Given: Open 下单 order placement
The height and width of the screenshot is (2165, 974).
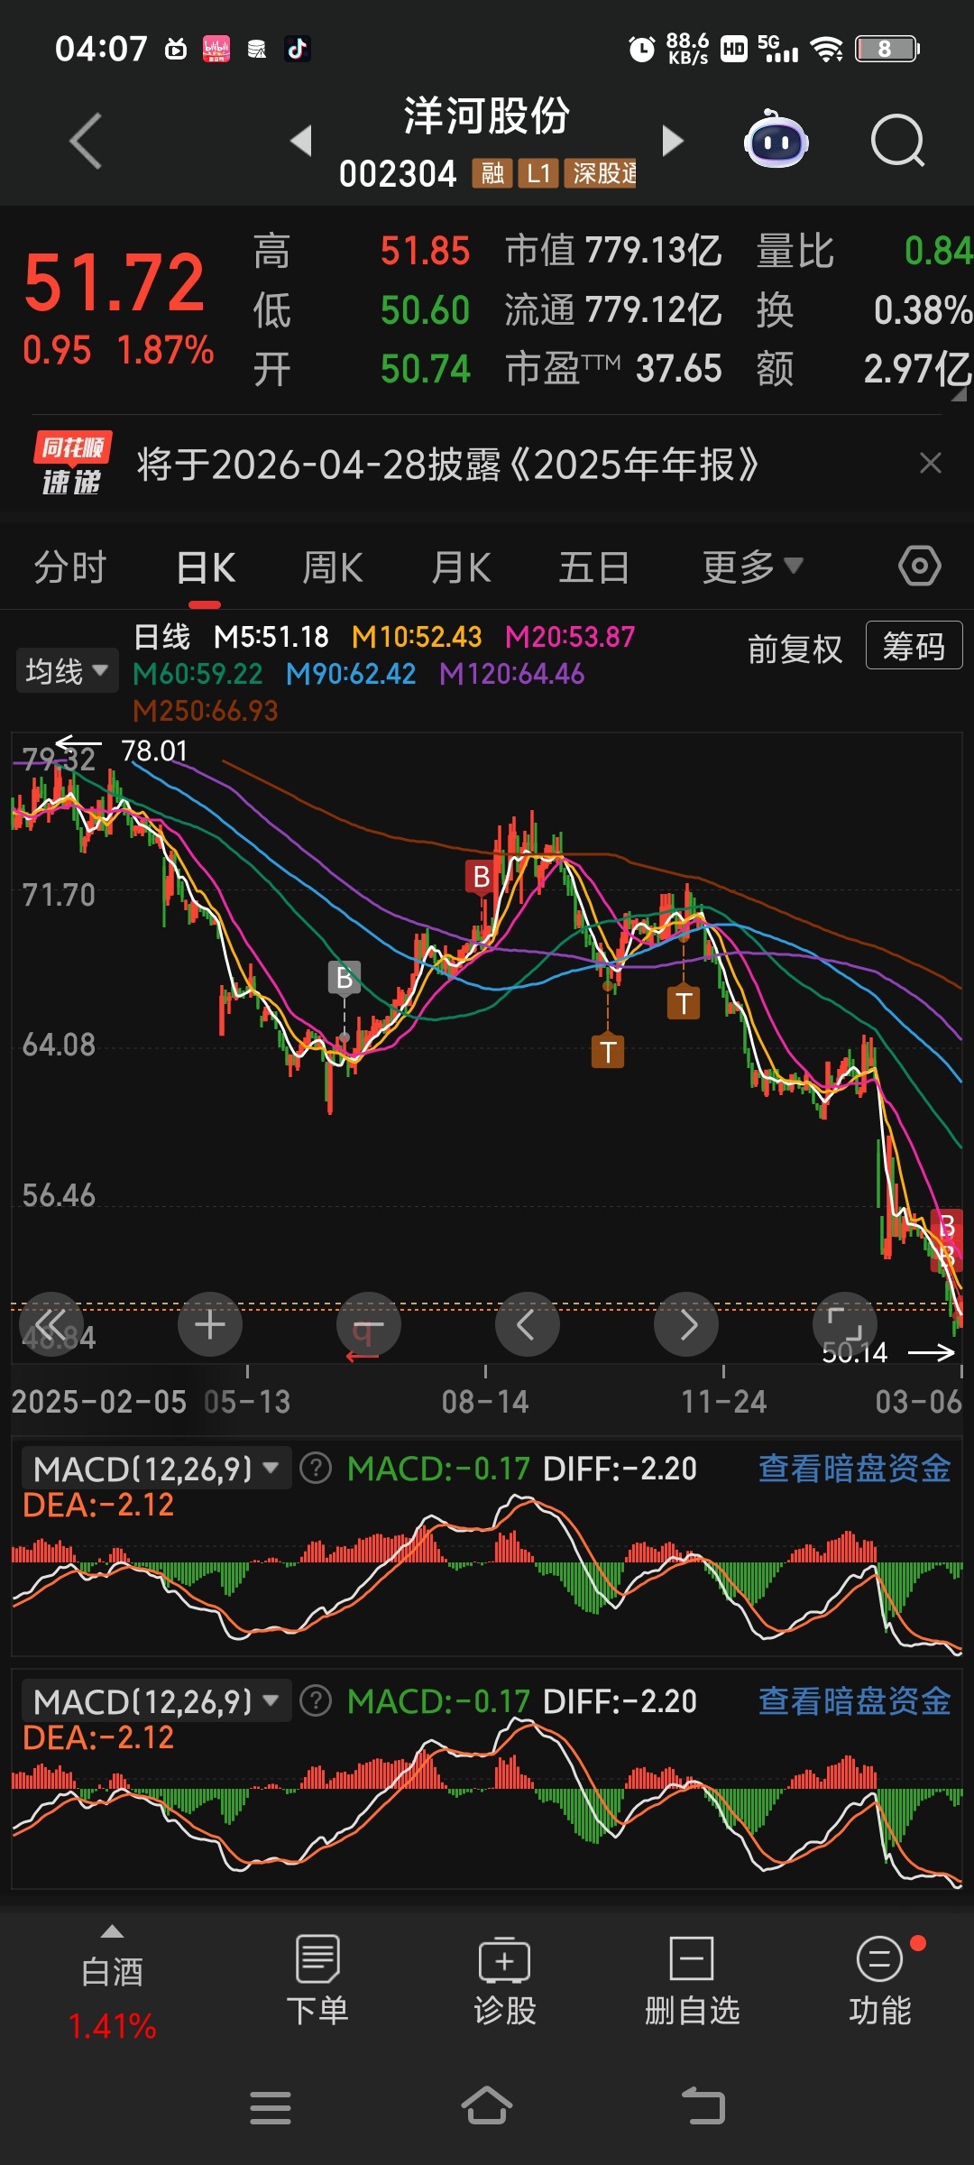Looking at the screenshot, I should pos(317,1983).
